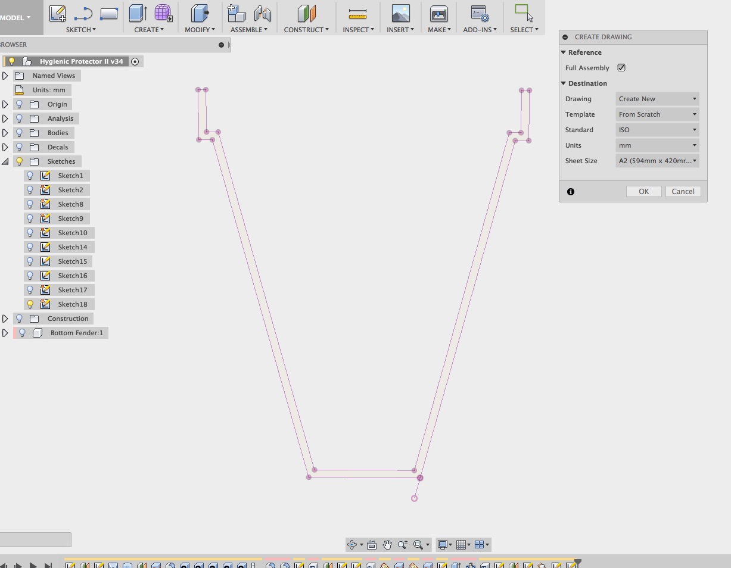Select the Measure tool under Inspect
The image size is (731, 568).
click(x=357, y=13)
